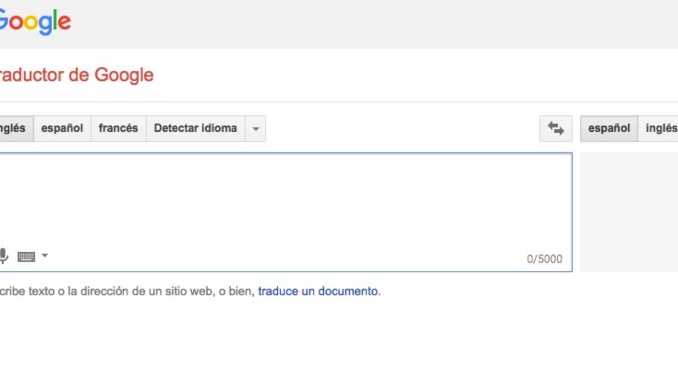Swap source and target languages
The width and height of the screenshot is (678, 381).
pos(555,128)
